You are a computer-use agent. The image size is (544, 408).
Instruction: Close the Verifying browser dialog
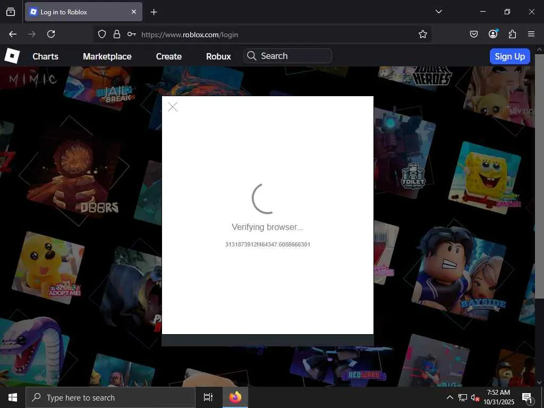point(173,107)
